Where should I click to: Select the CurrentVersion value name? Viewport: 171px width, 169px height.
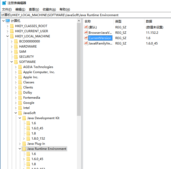pos(100,38)
